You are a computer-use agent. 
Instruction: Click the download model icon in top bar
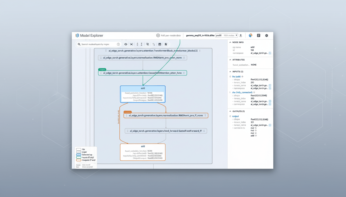241,35
